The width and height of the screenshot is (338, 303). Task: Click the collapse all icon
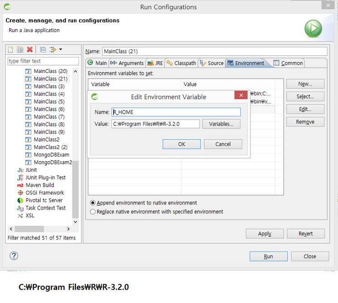tap(42, 50)
